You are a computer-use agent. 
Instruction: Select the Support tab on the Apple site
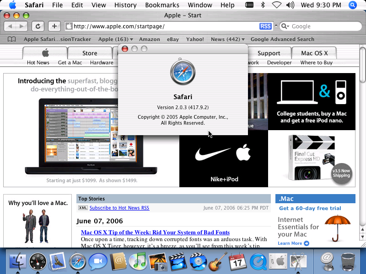coord(270,53)
